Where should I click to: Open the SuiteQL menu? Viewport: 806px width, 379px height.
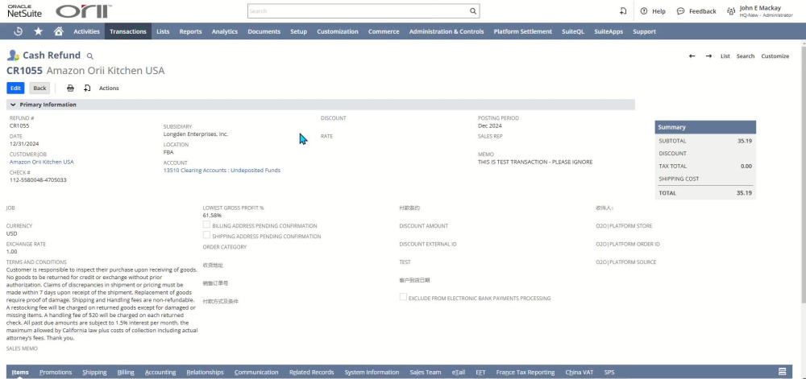(x=573, y=31)
